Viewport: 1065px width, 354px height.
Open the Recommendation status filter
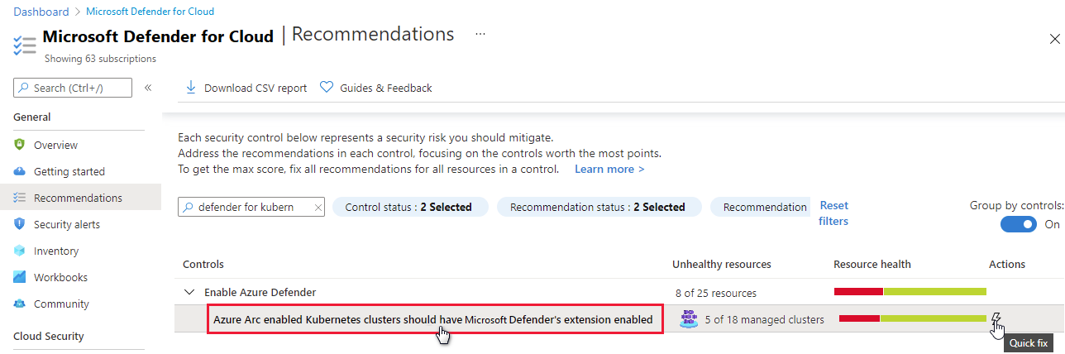coord(598,207)
